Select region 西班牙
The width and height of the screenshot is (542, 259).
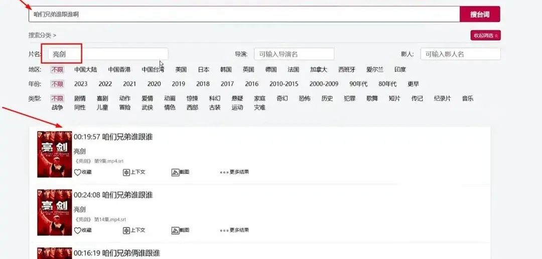coord(347,69)
